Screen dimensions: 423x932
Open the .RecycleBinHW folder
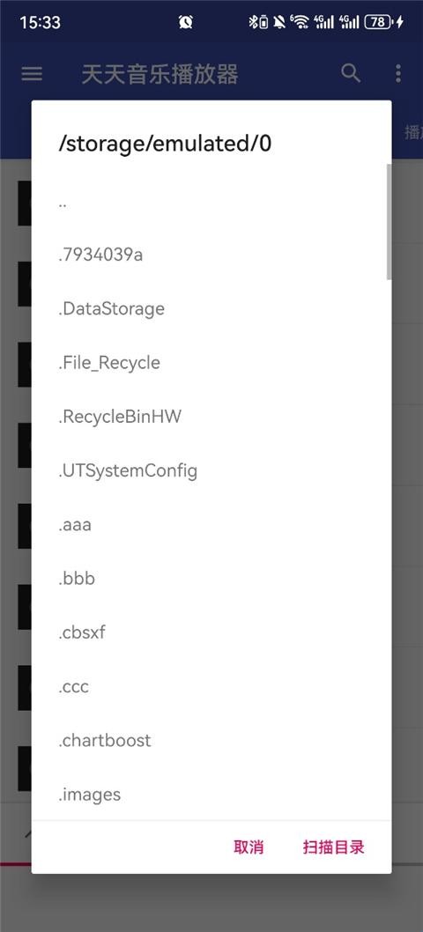click(x=211, y=417)
